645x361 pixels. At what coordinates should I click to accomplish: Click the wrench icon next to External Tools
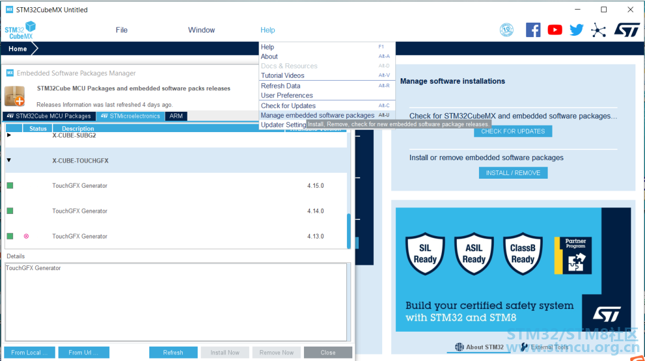pos(524,347)
